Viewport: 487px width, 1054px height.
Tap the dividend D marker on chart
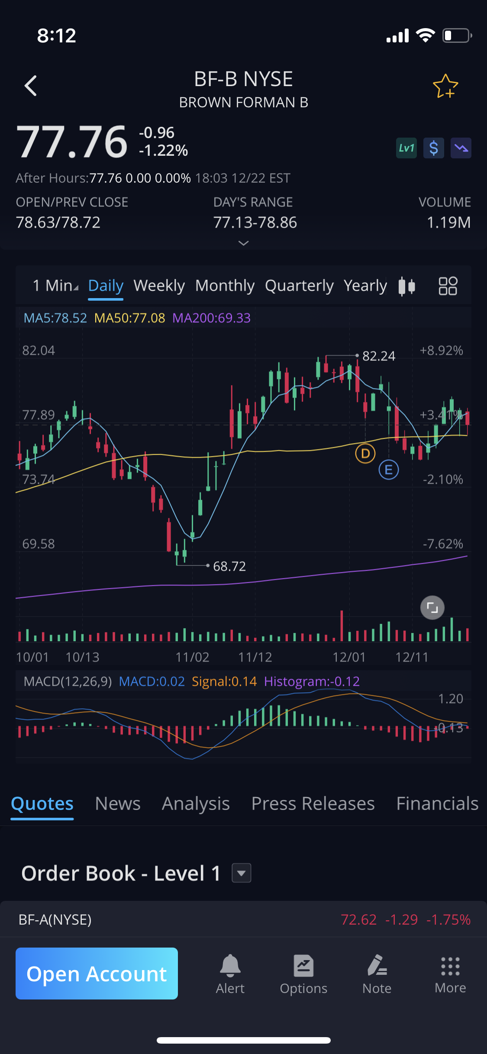pyautogui.click(x=365, y=453)
